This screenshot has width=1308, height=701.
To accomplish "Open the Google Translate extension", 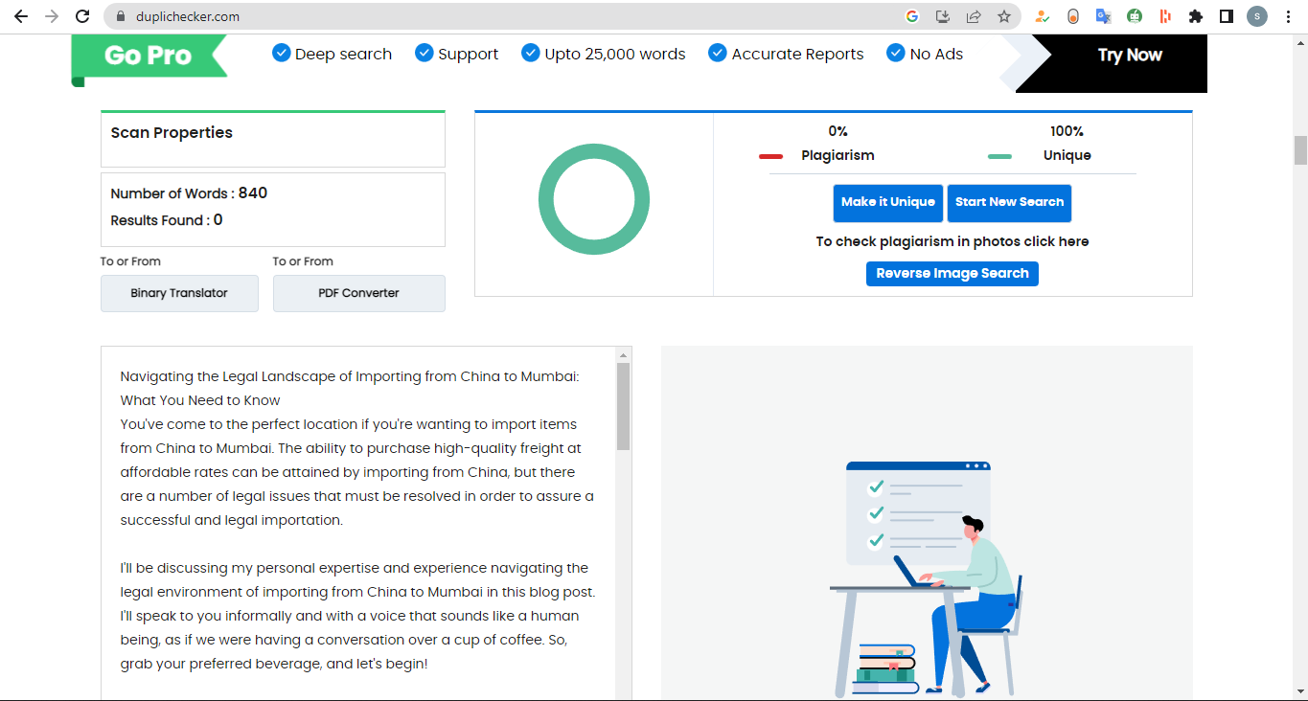I will (x=1104, y=16).
